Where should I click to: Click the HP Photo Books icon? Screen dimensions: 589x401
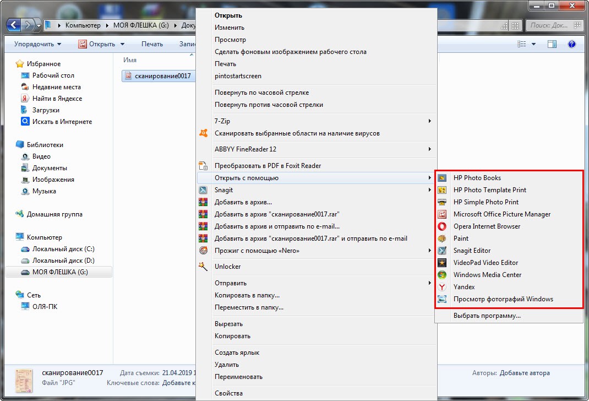tap(442, 178)
